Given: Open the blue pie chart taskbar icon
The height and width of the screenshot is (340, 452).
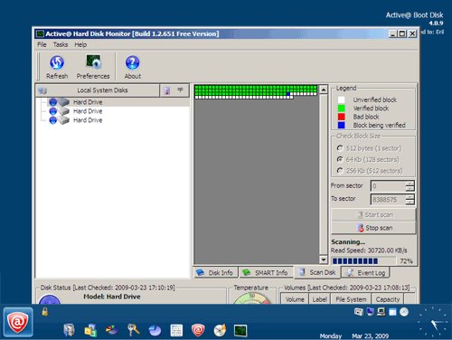Looking at the screenshot, I should (x=155, y=330).
